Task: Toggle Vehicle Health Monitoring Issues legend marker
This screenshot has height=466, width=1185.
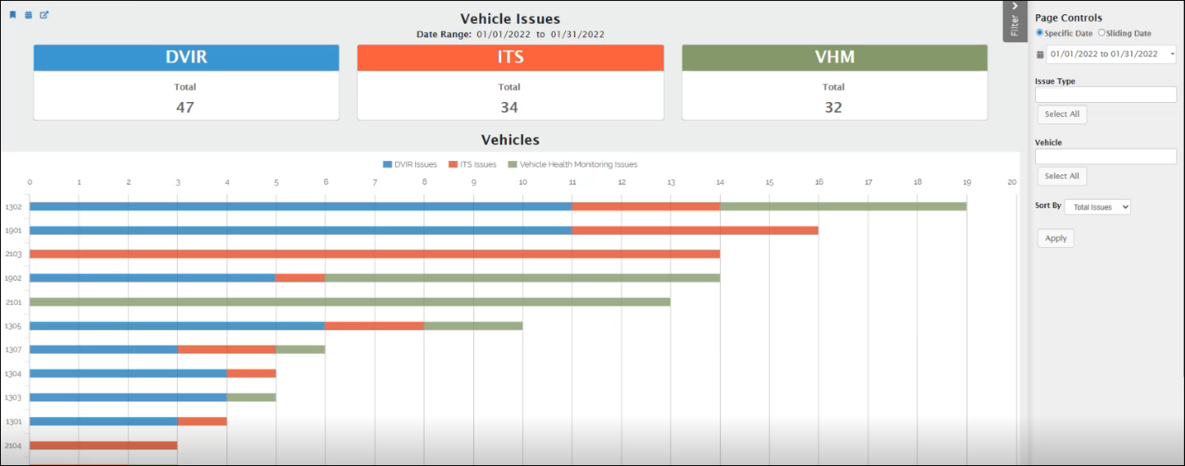Action: click(x=513, y=164)
